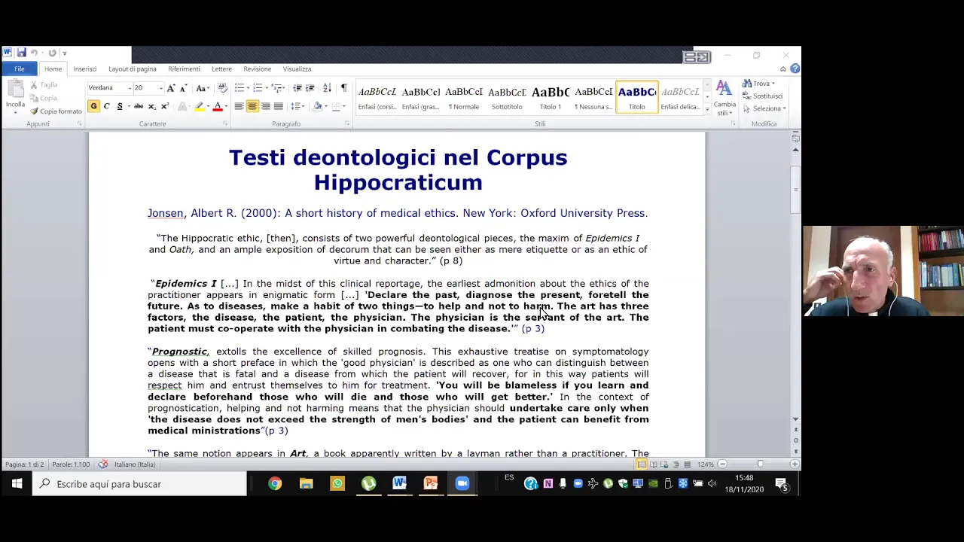Decrease paragraph indent

[x=297, y=88]
